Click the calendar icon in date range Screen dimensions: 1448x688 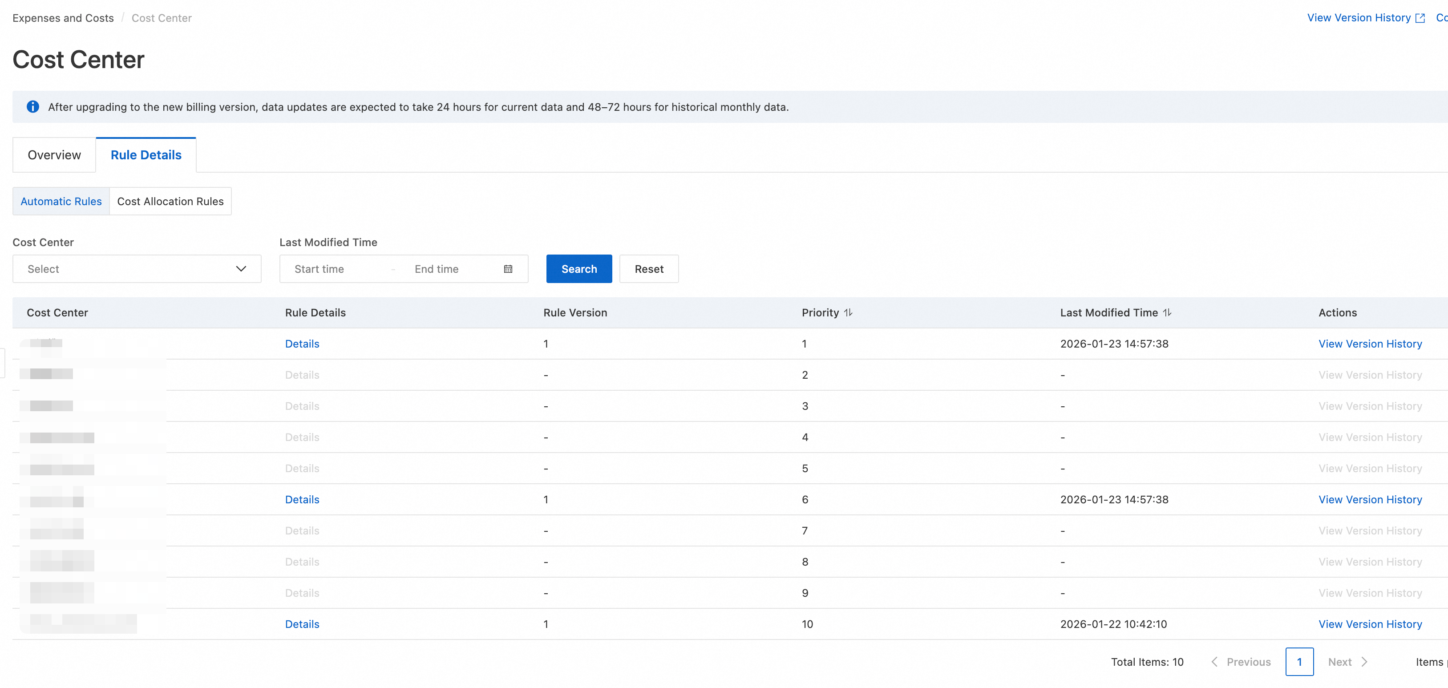508,269
